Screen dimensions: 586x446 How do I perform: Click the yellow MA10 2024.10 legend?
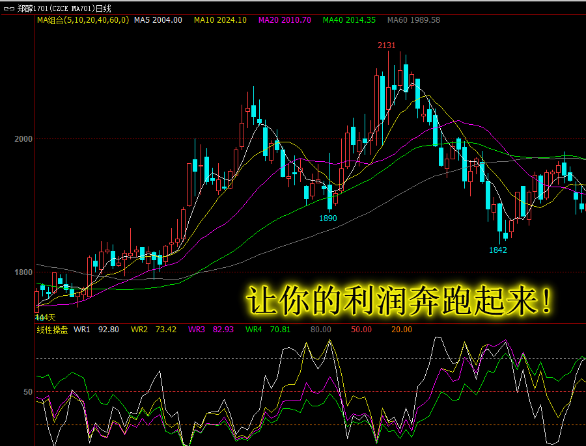coord(220,20)
